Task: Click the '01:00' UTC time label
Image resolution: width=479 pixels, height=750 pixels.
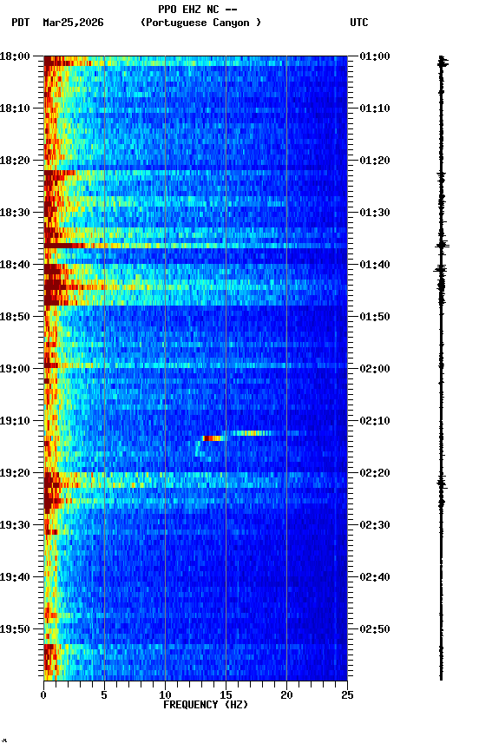Action: click(x=375, y=56)
